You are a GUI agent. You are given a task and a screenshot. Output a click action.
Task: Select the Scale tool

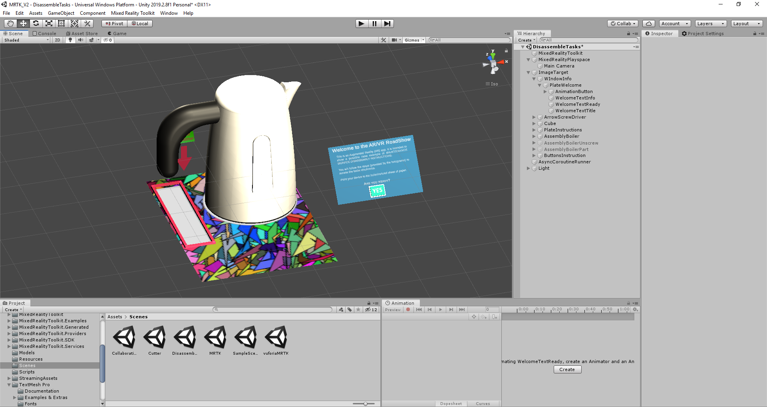49,24
